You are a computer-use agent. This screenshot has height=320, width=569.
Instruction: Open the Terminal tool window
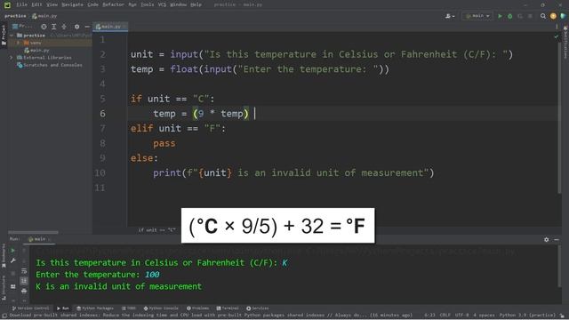click(x=228, y=308)
